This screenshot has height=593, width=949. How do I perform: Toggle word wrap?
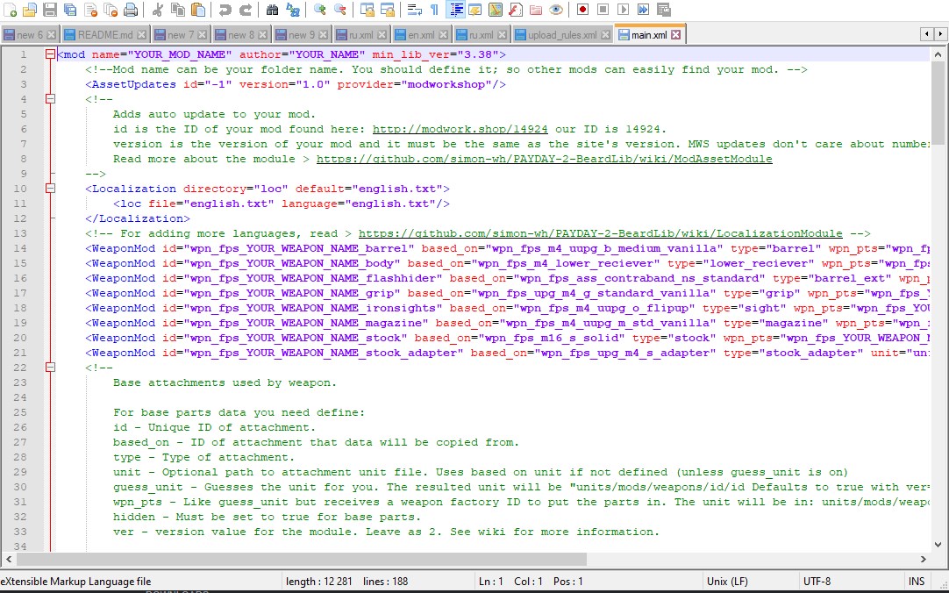(415, 10)
